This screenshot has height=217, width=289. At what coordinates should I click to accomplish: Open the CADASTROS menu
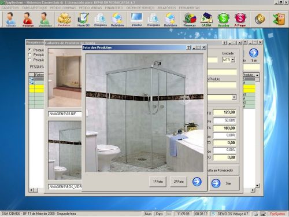coord(10,8)
